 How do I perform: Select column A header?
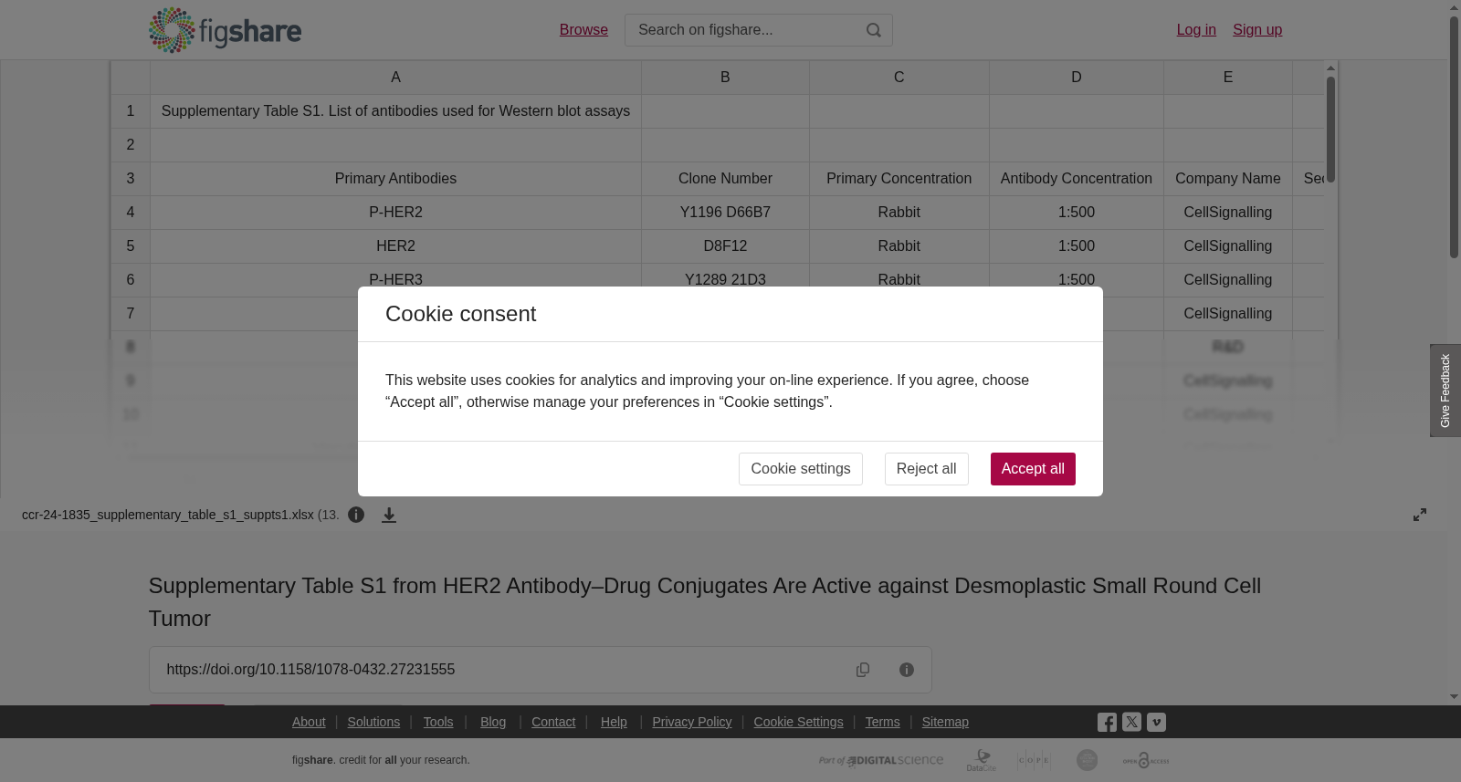point(395,78)
